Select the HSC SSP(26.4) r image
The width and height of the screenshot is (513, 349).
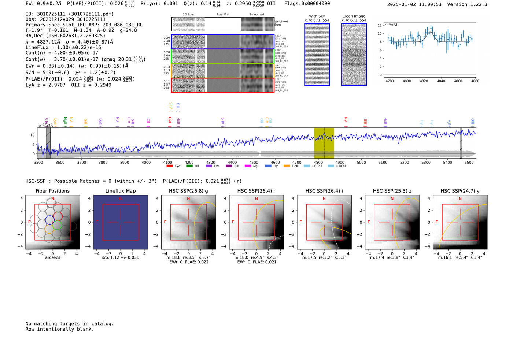tap(256, 222)
